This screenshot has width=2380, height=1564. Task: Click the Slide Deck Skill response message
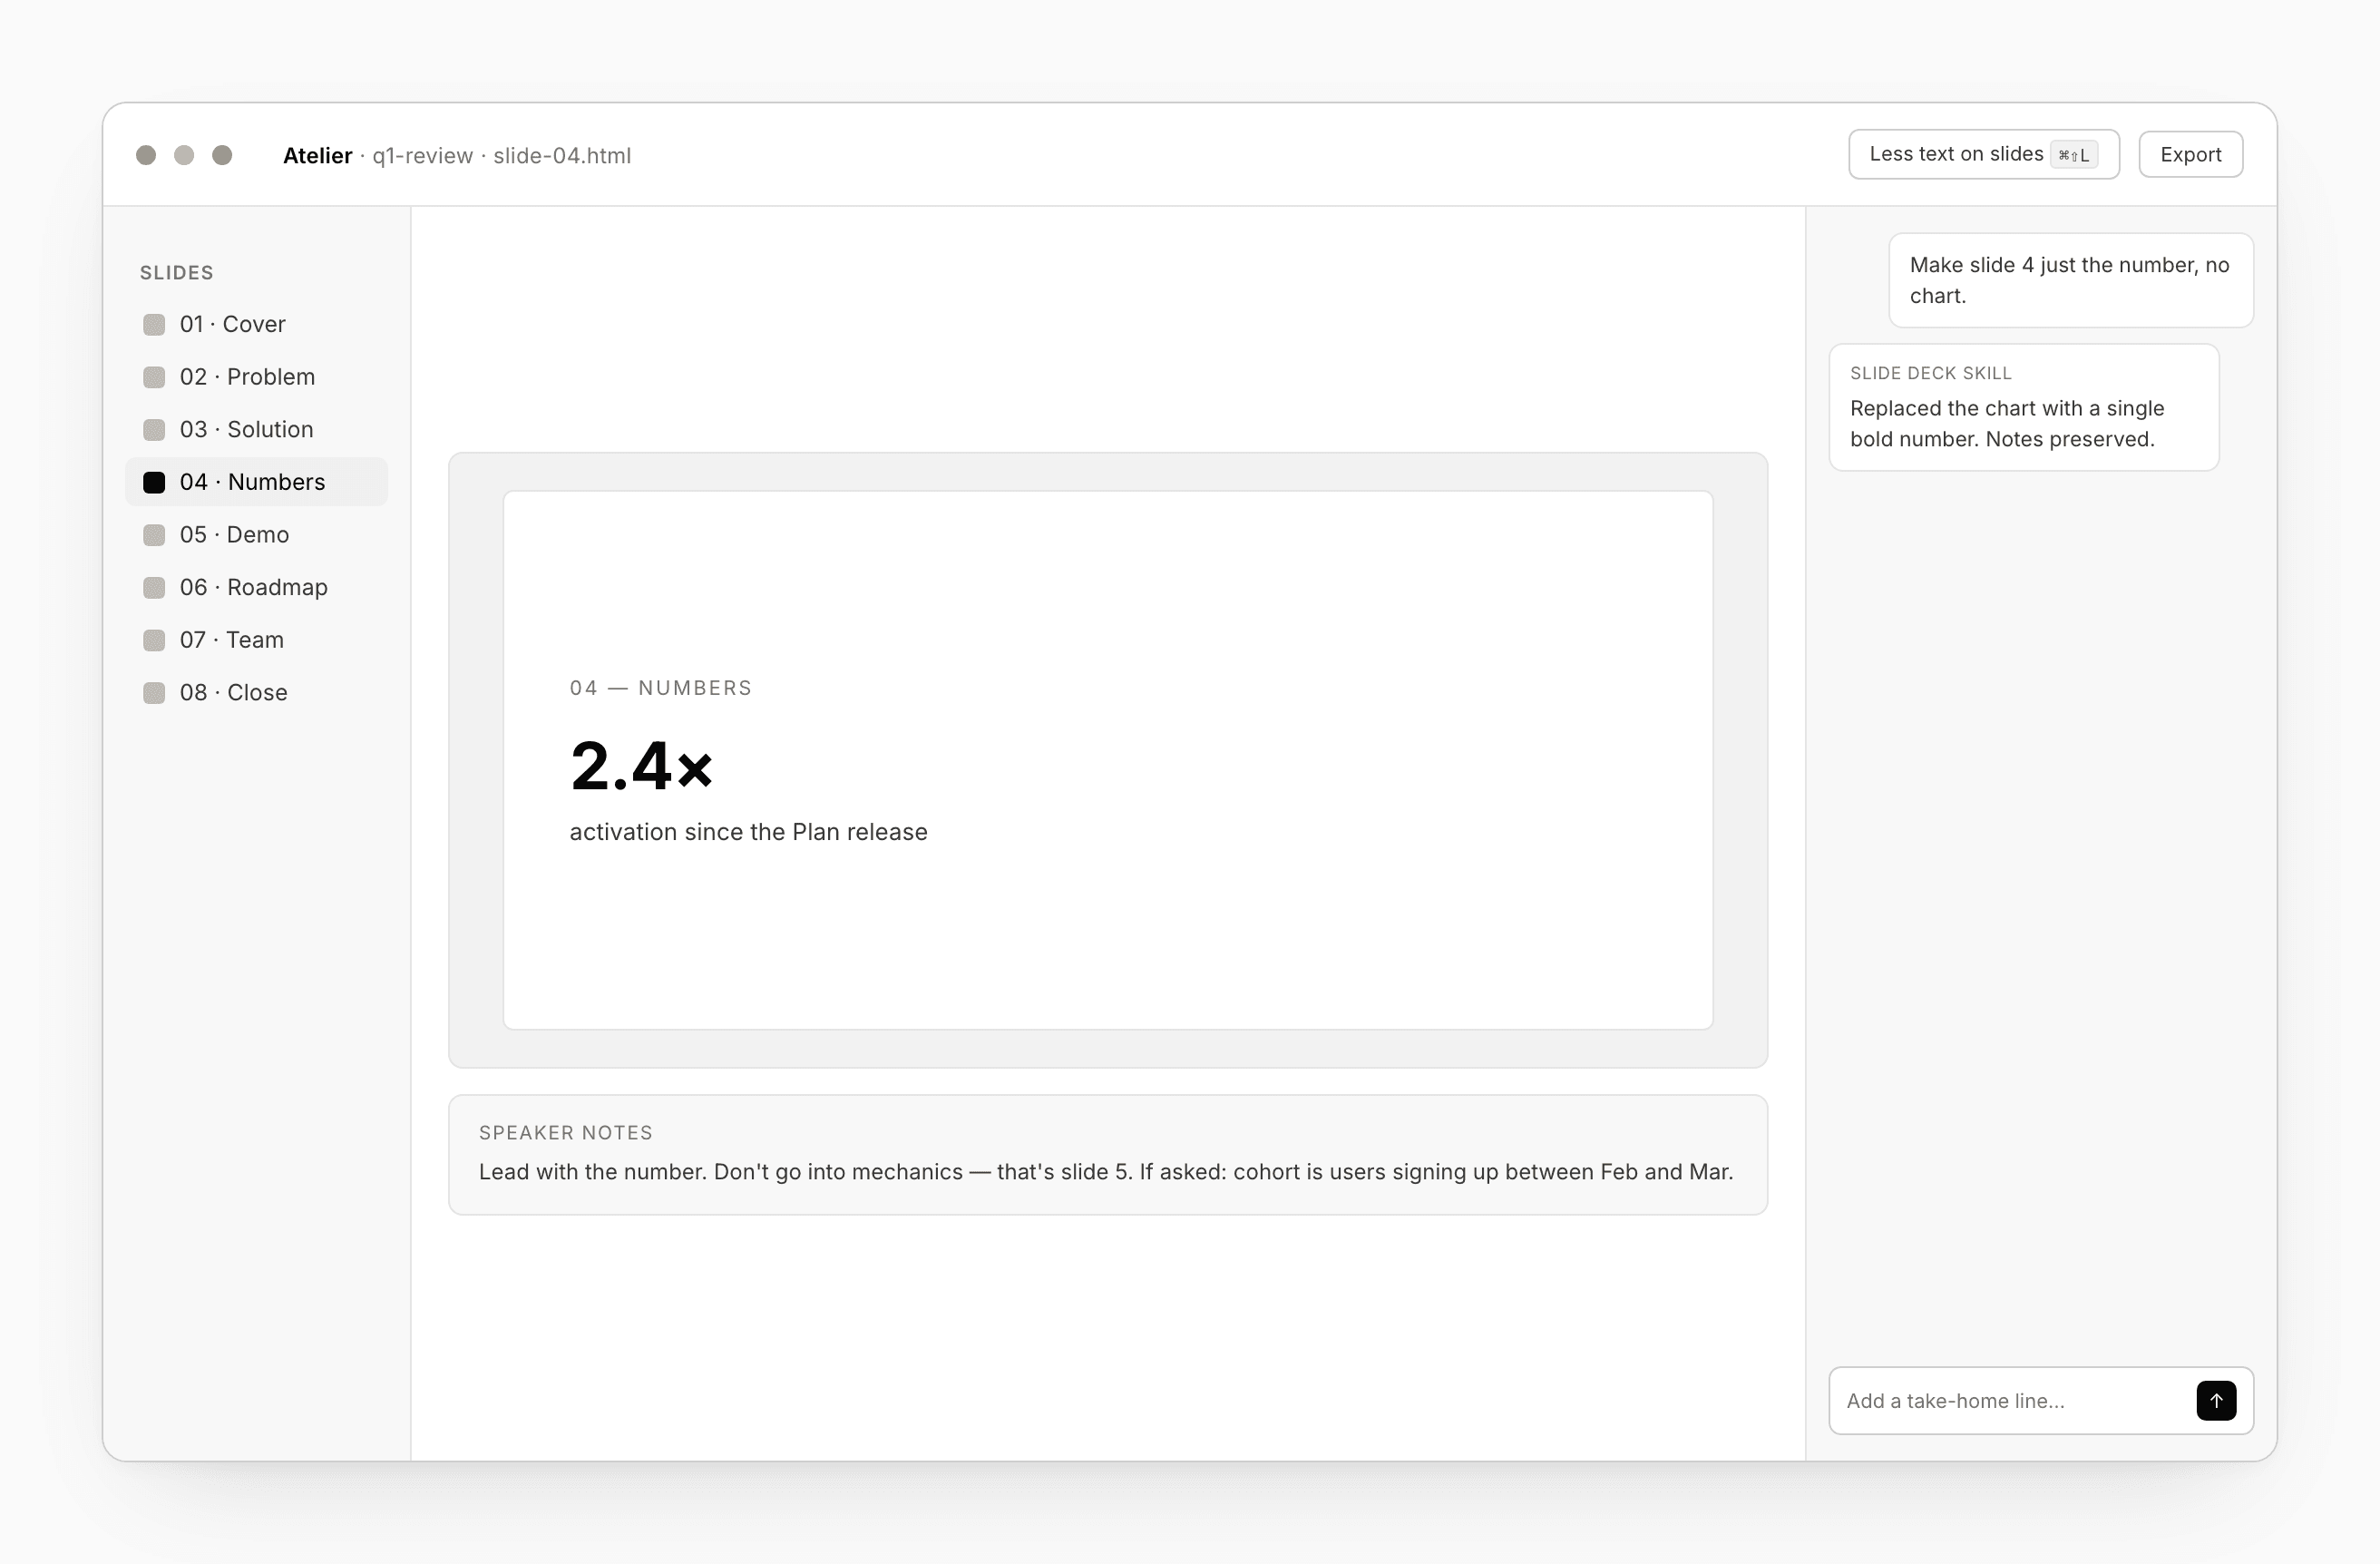coord(2023,407)
